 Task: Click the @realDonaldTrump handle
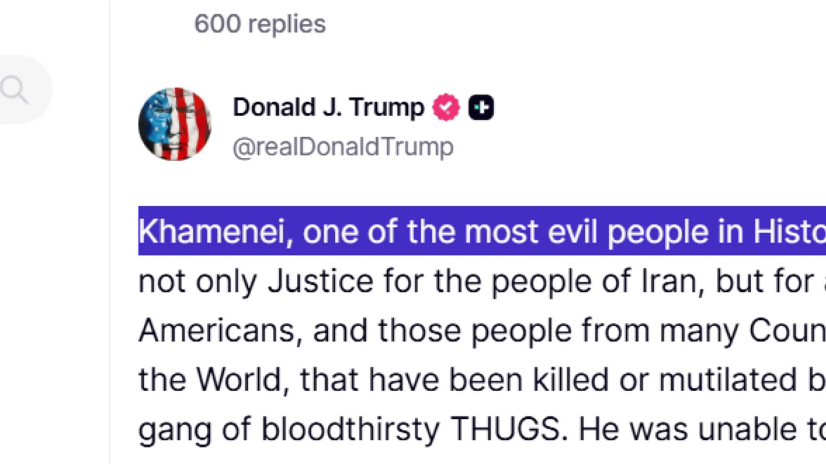[x=343, y=147]
